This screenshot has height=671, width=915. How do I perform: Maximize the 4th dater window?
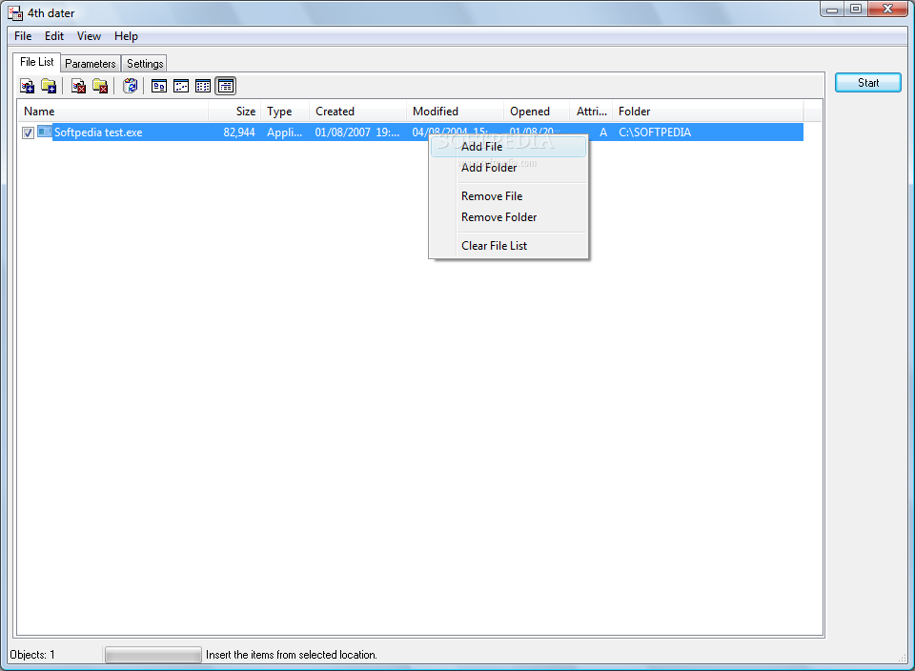[x=856, y=10]
